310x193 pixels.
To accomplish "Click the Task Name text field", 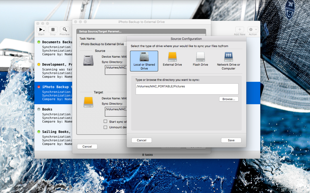I will tap(103, 44).
